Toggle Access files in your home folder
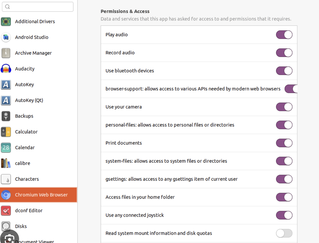Image resolution: width=319 pixels, height=243 pixels. tap(284, 197)
